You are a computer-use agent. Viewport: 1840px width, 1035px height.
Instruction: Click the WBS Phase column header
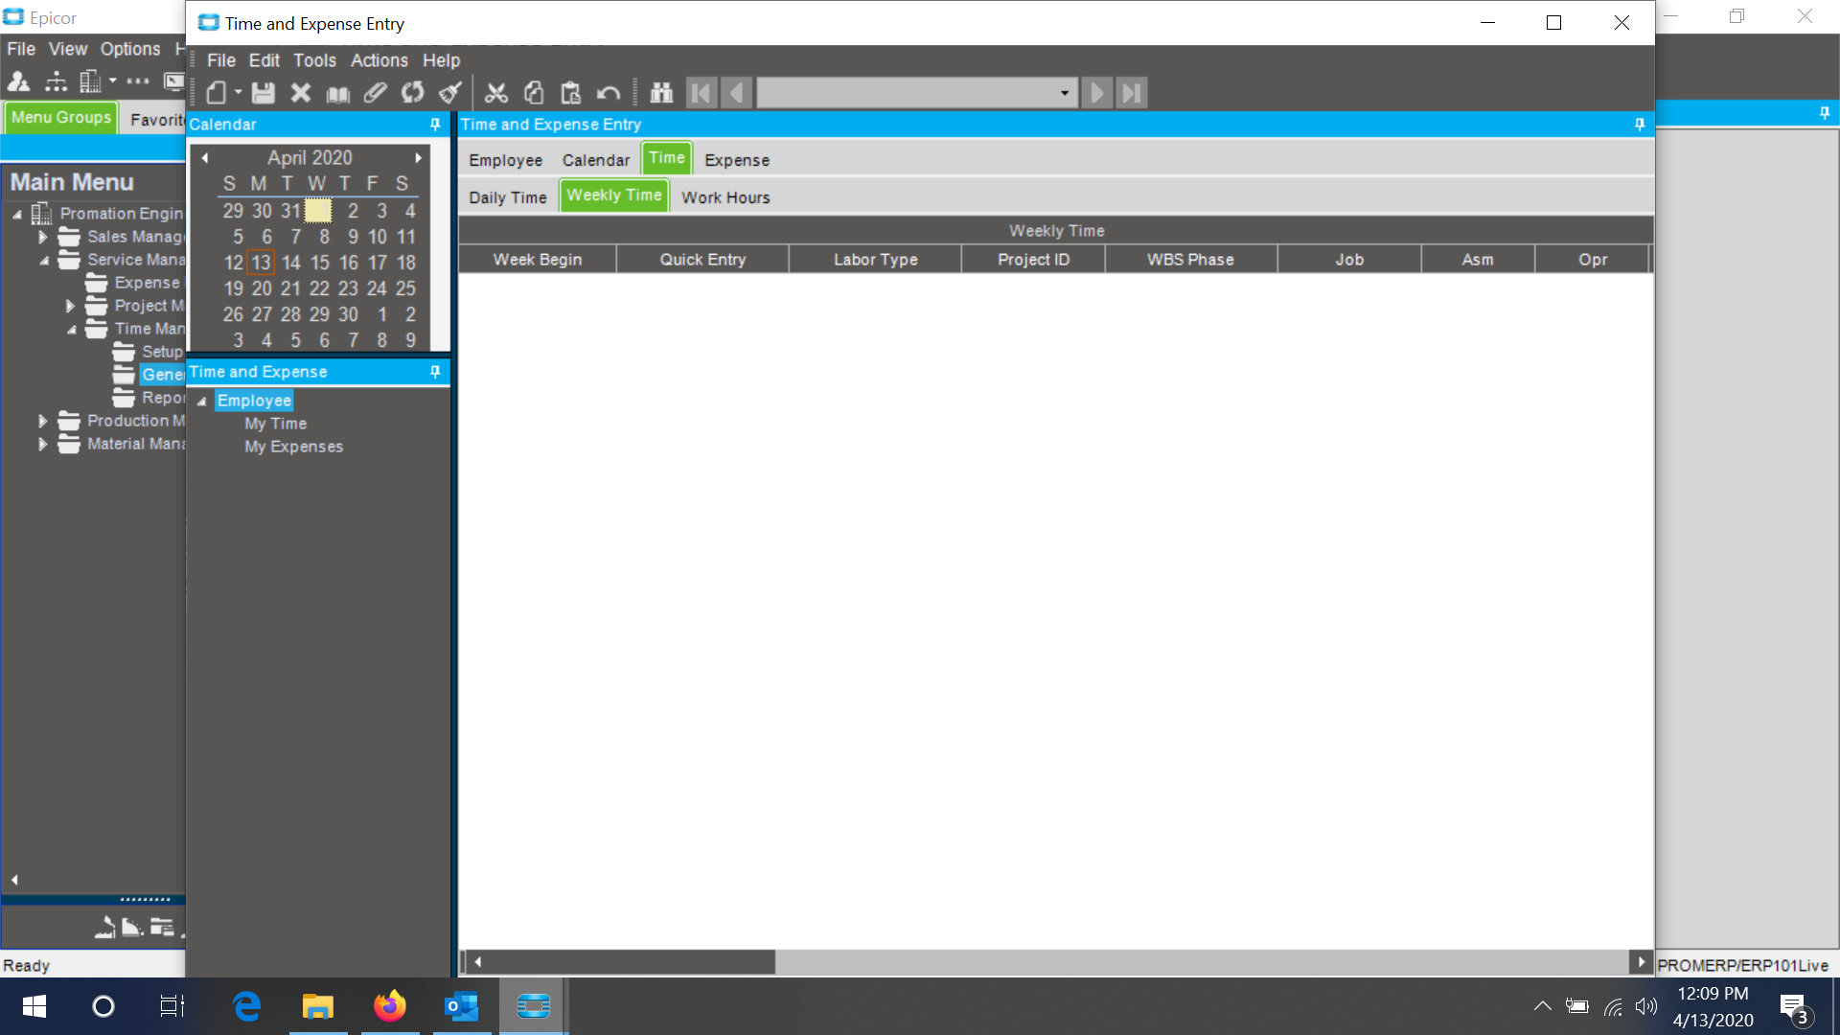(x=1191, y=260)
